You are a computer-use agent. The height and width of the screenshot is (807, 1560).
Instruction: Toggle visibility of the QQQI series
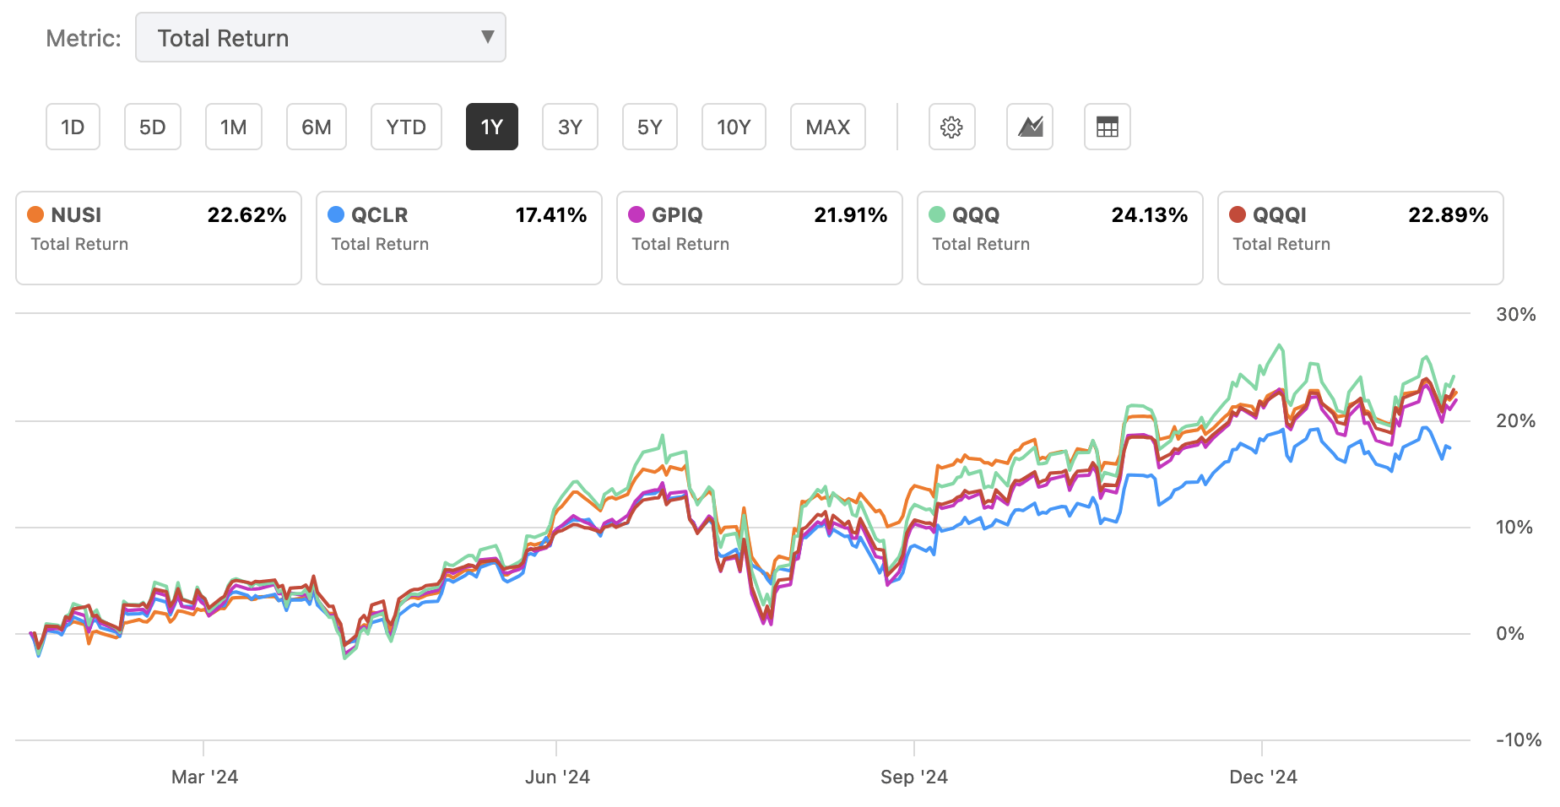click(1360, 236)
